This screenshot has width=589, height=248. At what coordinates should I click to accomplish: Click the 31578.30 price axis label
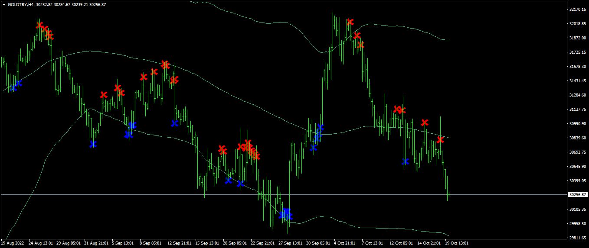point(577,66)
